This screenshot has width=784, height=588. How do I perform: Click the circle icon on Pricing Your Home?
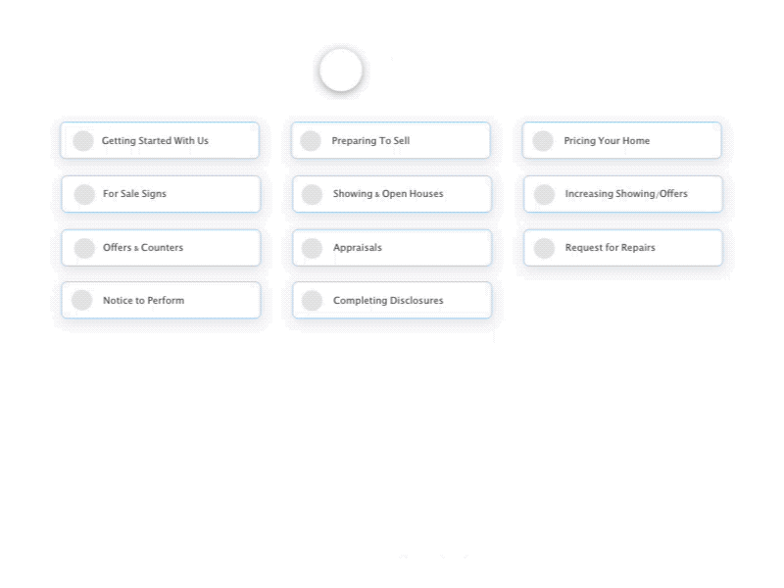tap(544, 140)
